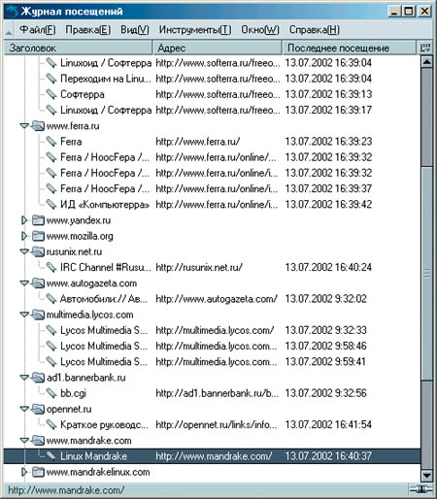Sort by the Заголовок column header
The height and width of the screenshot is (499, 437).
pos(78,48)
